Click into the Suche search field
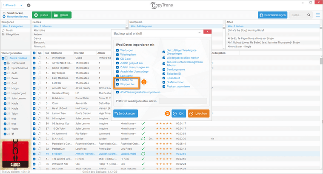 tap(298, 15)
